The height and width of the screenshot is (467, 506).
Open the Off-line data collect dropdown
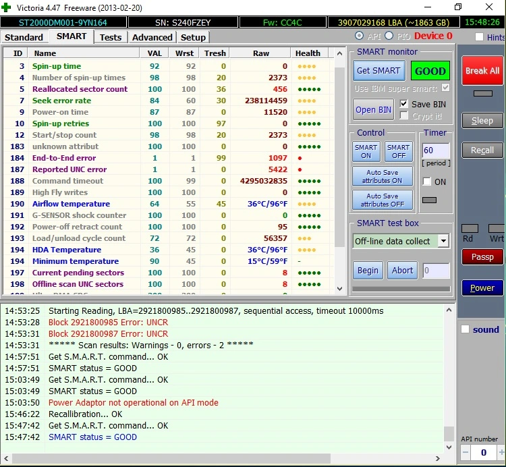coord(444,241)
